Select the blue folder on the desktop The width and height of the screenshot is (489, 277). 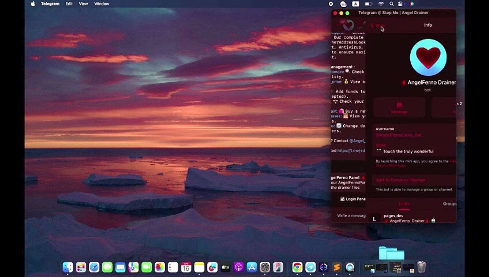tap(392, 253)
